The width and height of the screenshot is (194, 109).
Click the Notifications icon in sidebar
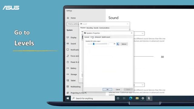pyautogui.click(x=68, y=50)
